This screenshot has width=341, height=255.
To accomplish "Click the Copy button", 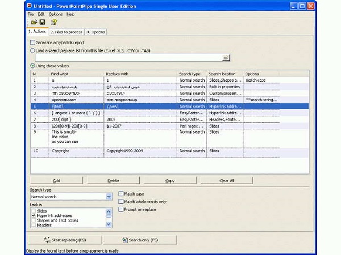I will (170, 180).
